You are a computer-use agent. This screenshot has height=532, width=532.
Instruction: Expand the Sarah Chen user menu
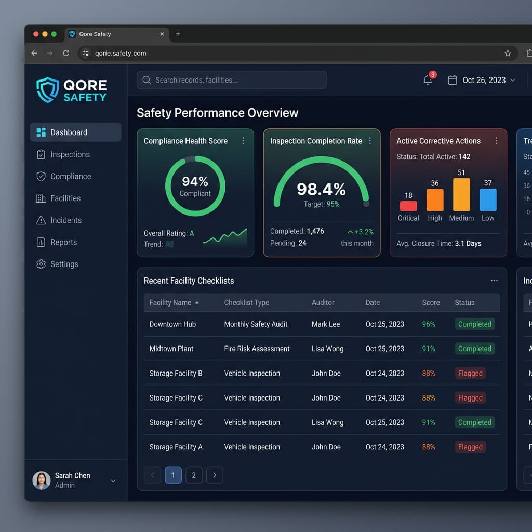(113, 481)
